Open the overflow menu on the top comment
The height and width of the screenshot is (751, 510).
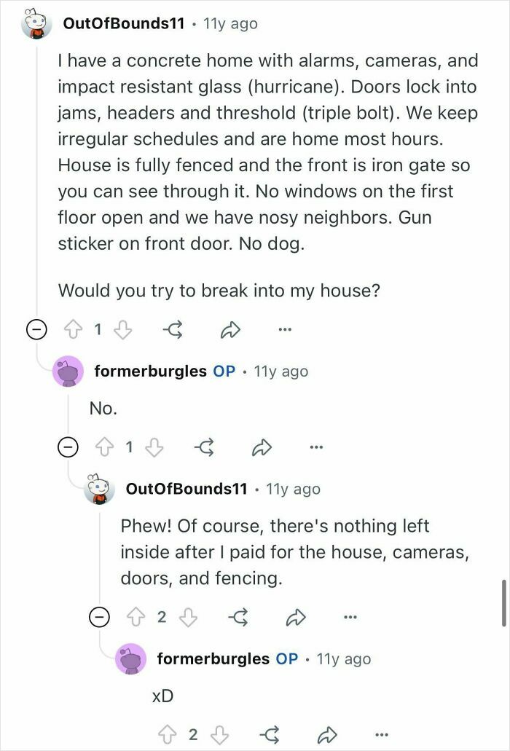click(285, 329)
